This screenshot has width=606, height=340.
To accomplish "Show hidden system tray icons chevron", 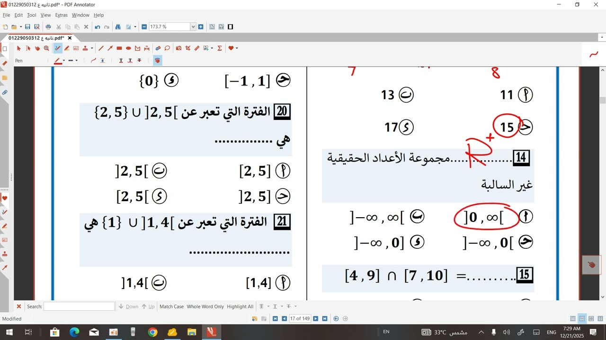I will pos(481,332).
